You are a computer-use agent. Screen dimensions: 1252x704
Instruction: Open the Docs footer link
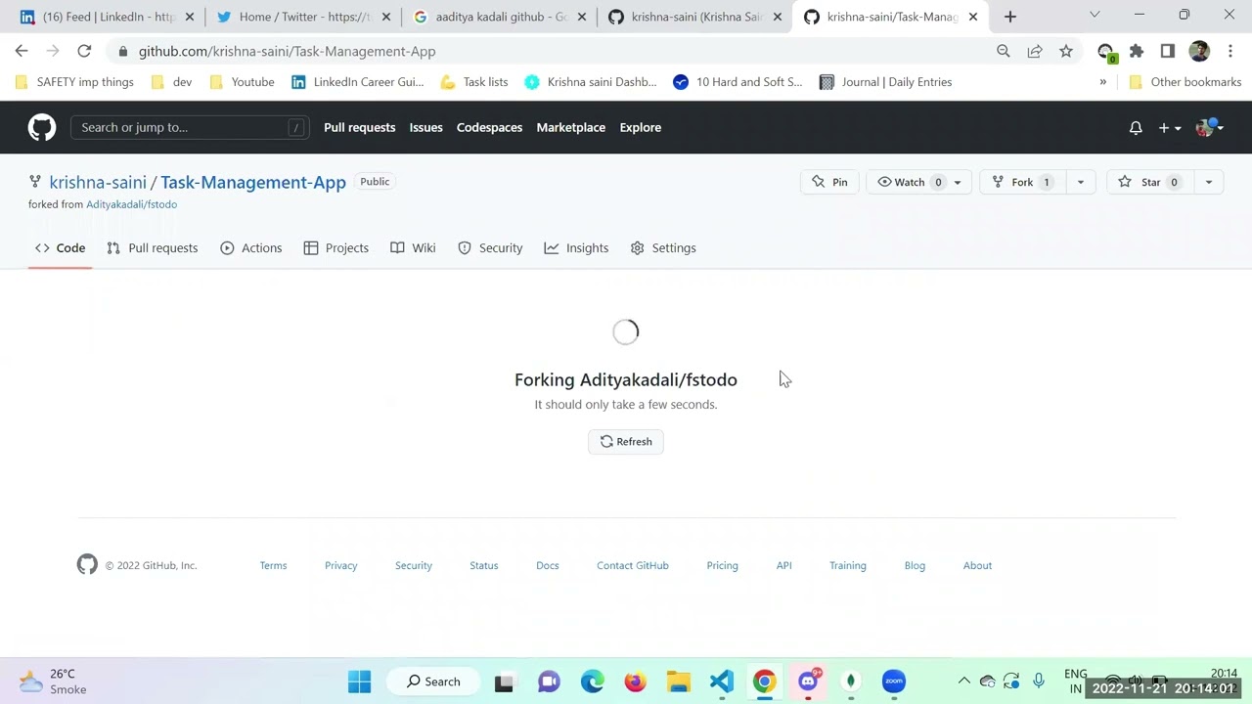tap(548, 566)
